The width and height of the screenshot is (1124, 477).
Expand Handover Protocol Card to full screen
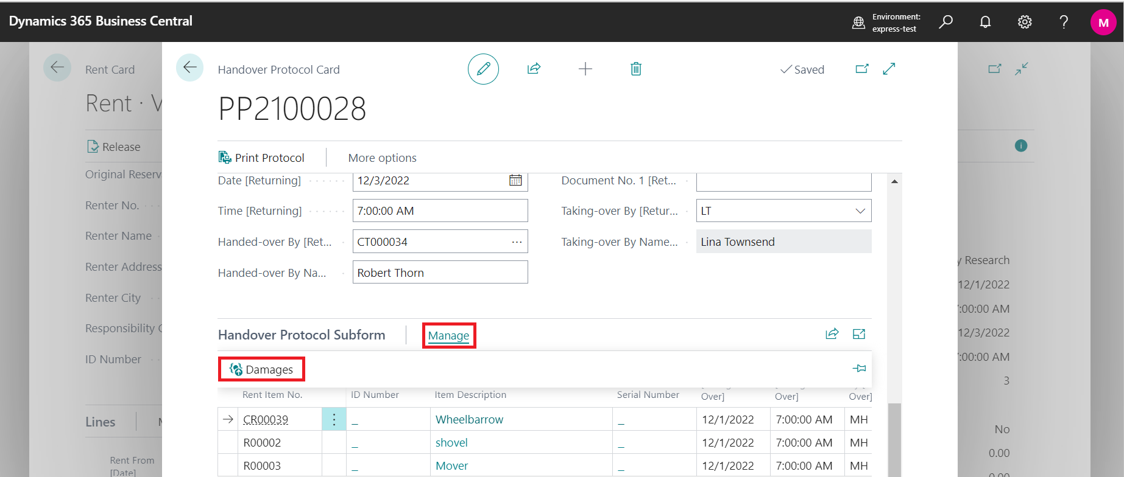pos(889,69)
